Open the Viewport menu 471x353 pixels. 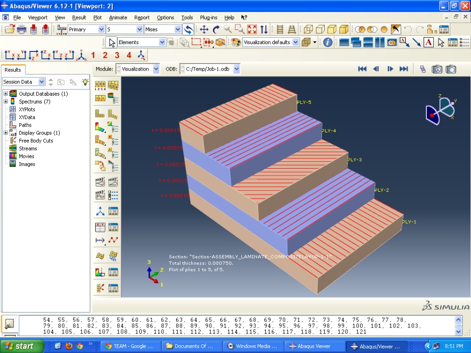(x=38, y=18)
